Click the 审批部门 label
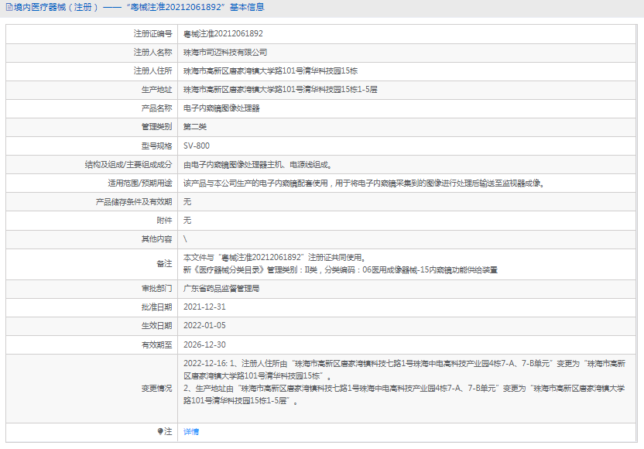This screenshot has height=449, width=644. [156, 289]
